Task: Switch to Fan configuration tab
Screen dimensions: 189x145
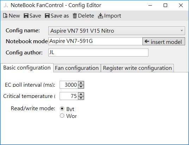Action: tap(77, 68)
